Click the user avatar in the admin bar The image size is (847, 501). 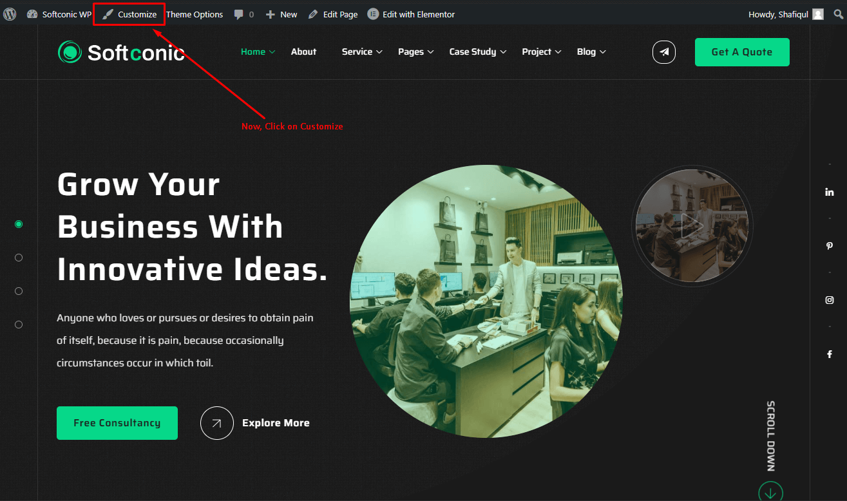tap(818, 14)
